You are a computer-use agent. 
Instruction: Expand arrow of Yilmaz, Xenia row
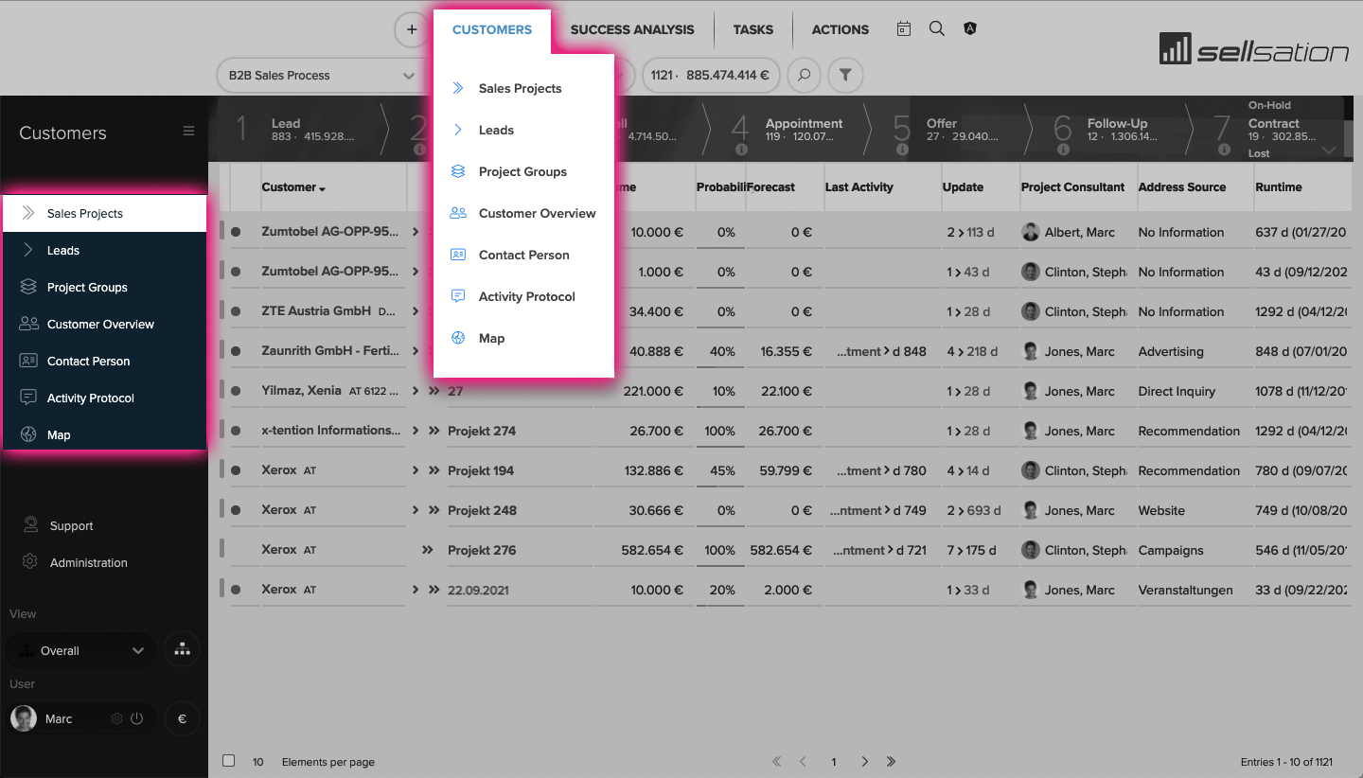416,391
